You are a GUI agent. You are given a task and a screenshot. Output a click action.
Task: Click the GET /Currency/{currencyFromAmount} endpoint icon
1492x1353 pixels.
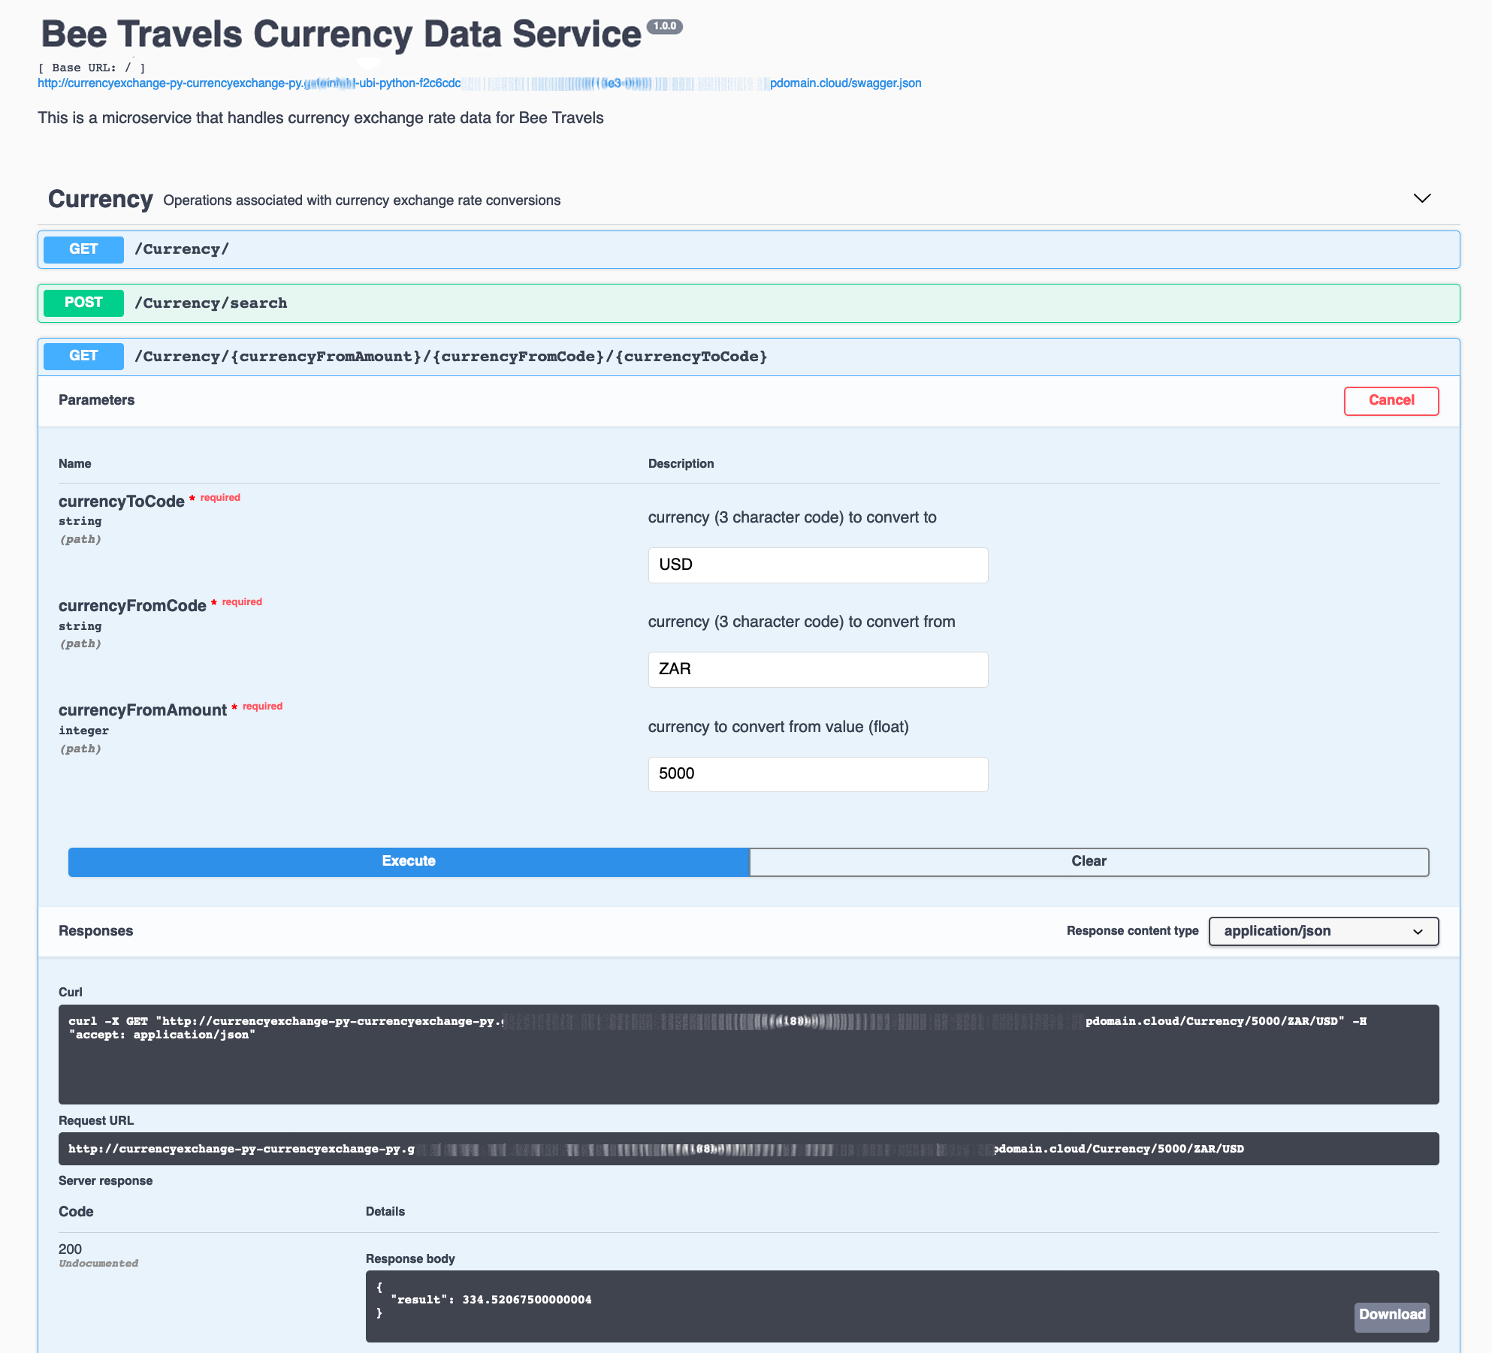(83, 356)
